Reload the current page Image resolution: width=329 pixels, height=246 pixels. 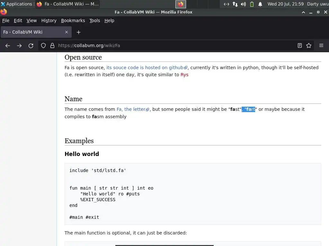(x=31, y=45)
